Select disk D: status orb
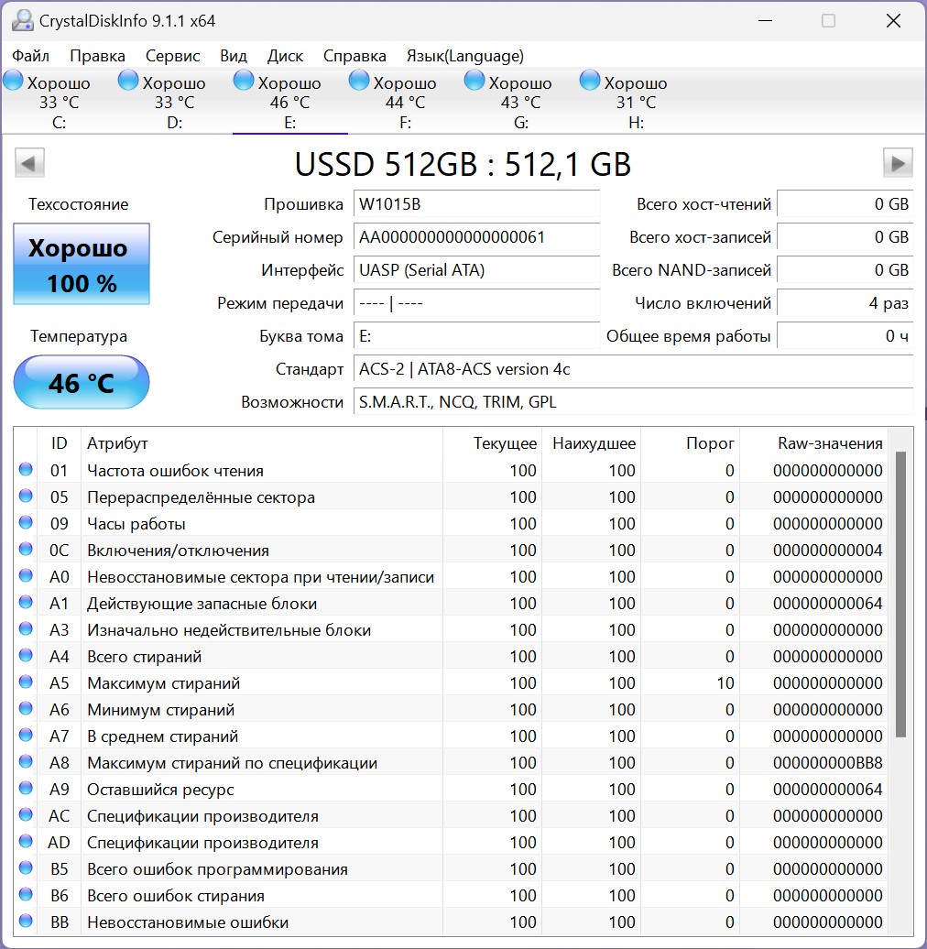The height and width of the screenshot is (949, 927). tap(127, 81)
